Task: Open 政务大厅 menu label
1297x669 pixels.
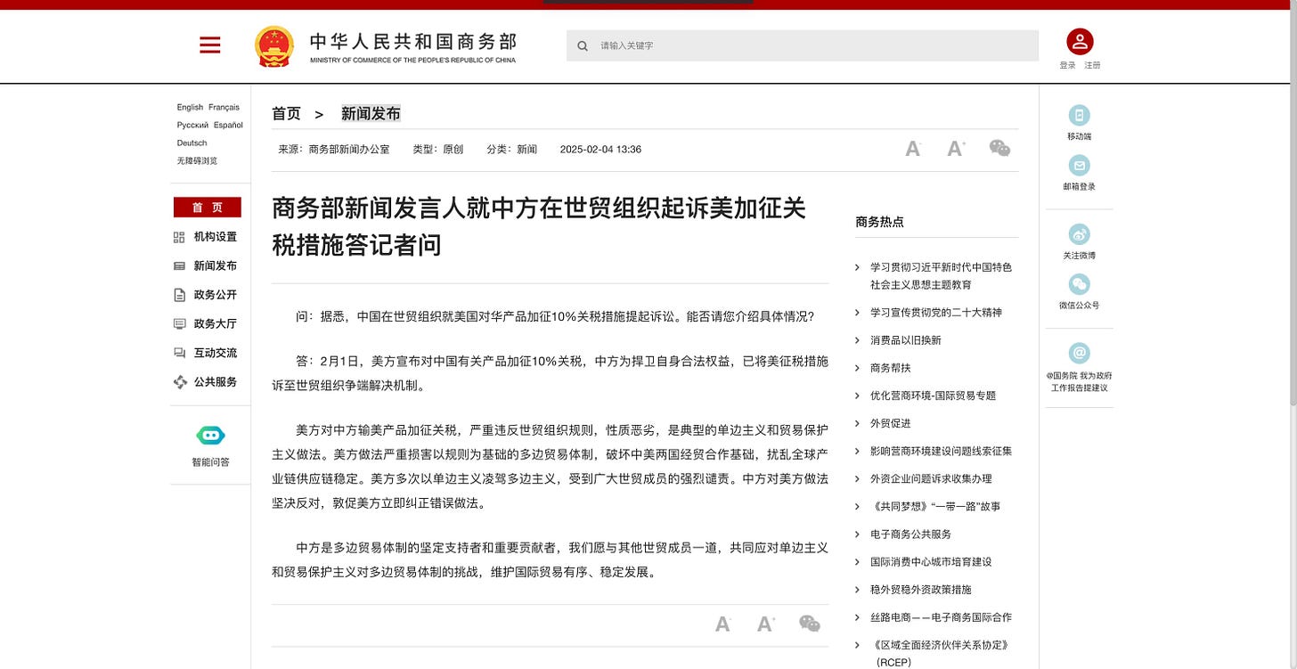Action: click(216, 323)
